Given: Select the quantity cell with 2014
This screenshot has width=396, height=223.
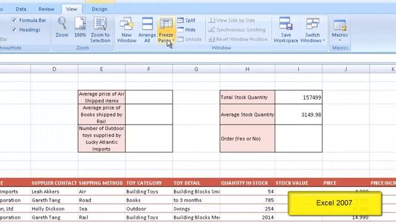Looking at the screenshot, I should click(247, 217).
